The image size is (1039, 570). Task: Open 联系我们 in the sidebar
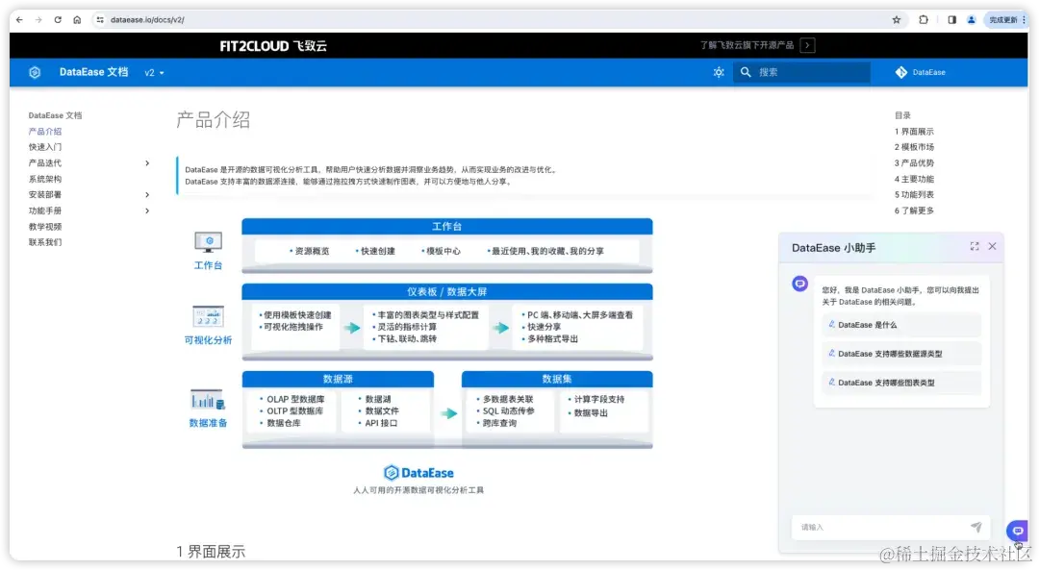[45, 242]
